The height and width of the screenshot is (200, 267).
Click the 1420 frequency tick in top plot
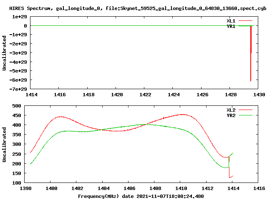pyautogui.click(x=117, y=95)
